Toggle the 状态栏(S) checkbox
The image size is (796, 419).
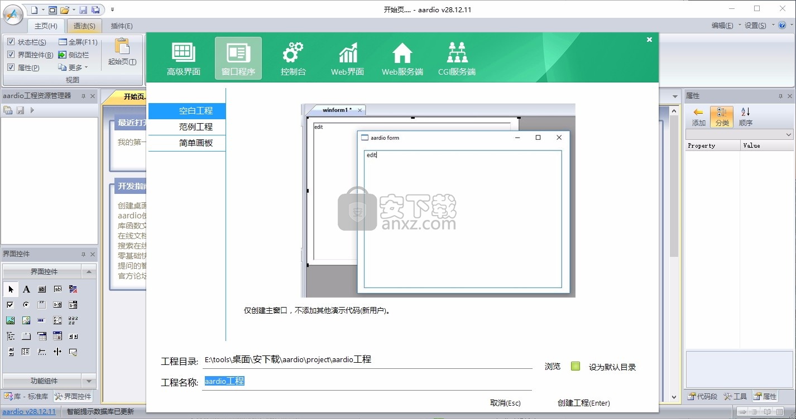click(x=11, y=42)
